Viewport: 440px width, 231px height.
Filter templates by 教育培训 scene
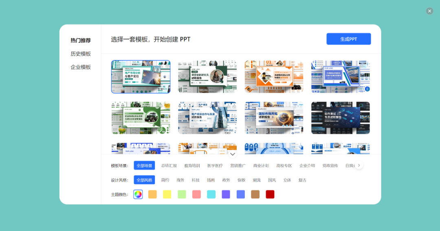tap(192, 166)
